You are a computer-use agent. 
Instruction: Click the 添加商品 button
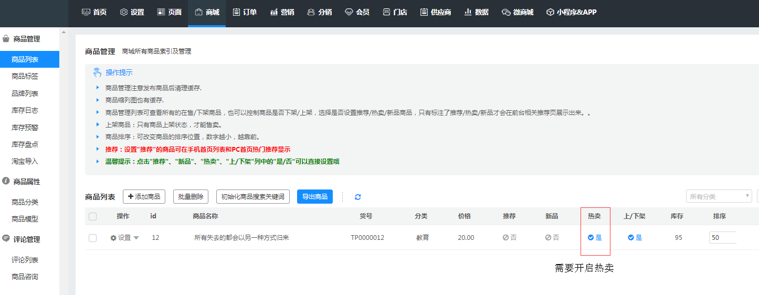(144, 196)
